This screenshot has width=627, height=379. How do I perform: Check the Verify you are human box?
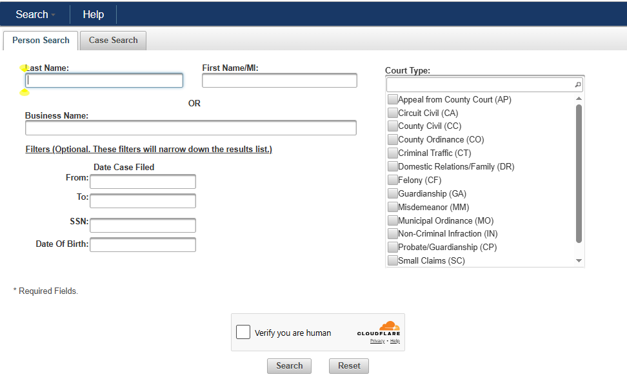243,332
